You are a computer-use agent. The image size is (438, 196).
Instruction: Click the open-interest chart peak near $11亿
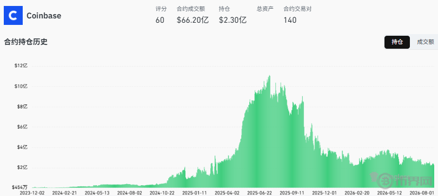270,76
